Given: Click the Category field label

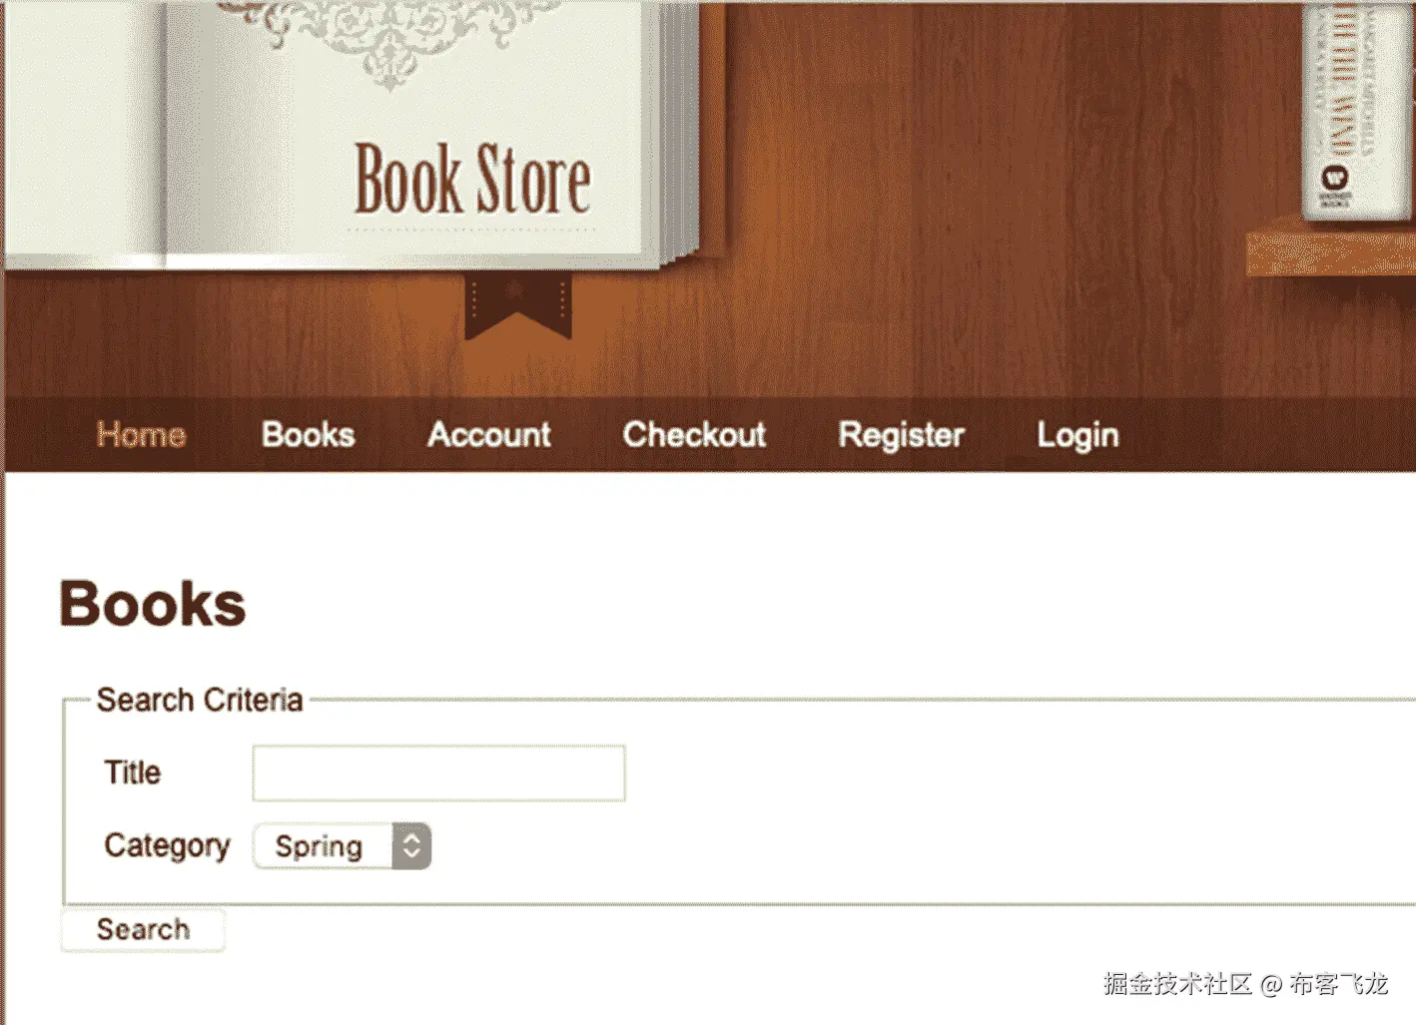Looking at the screenshot, I should [167, 846].
